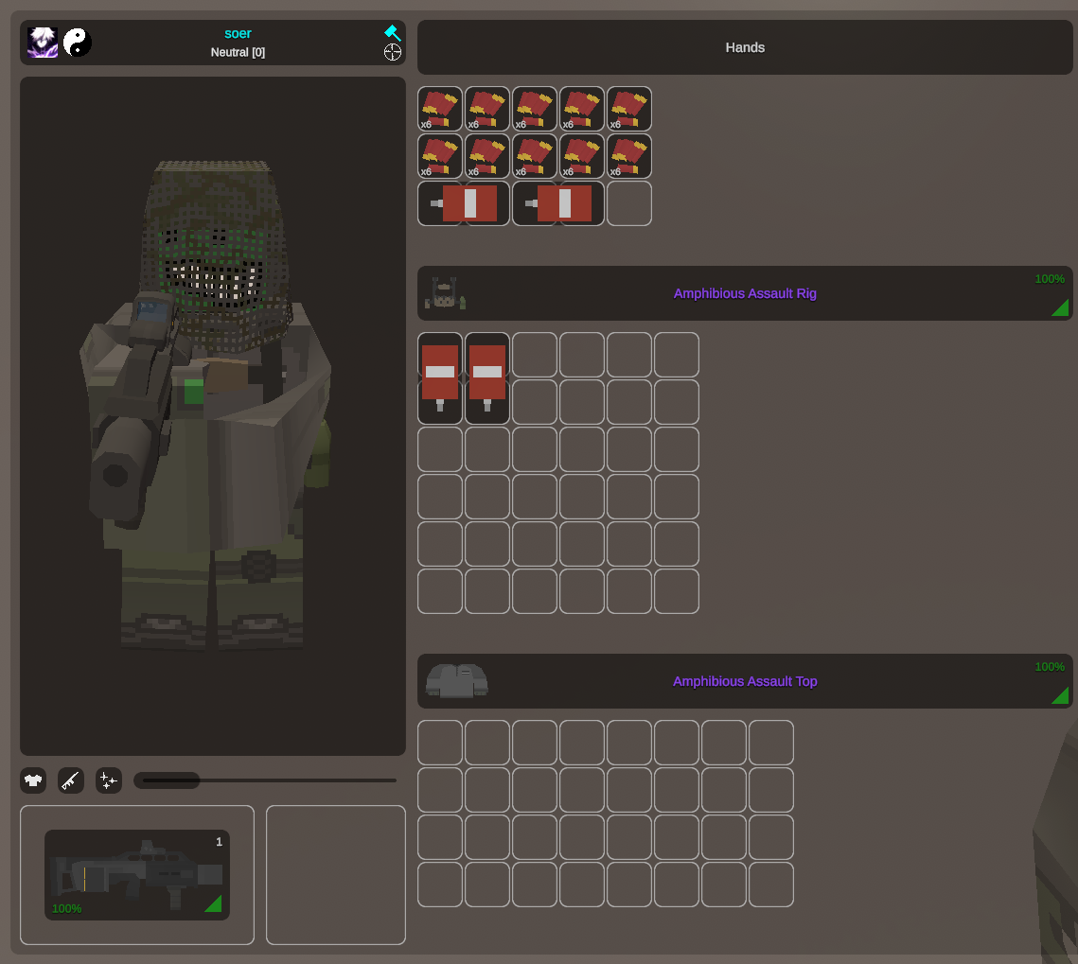Select first red canister in Assault Rig
The height and width of the screenshot is (964, 1078).
[x=440, y=378]
